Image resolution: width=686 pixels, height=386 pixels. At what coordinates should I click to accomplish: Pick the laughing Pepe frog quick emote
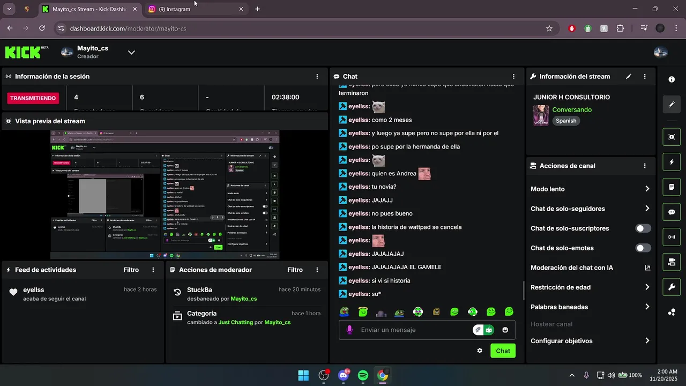coord(345,311)
